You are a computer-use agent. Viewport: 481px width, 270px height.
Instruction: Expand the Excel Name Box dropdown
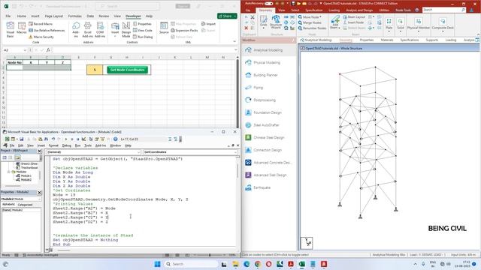25,50
